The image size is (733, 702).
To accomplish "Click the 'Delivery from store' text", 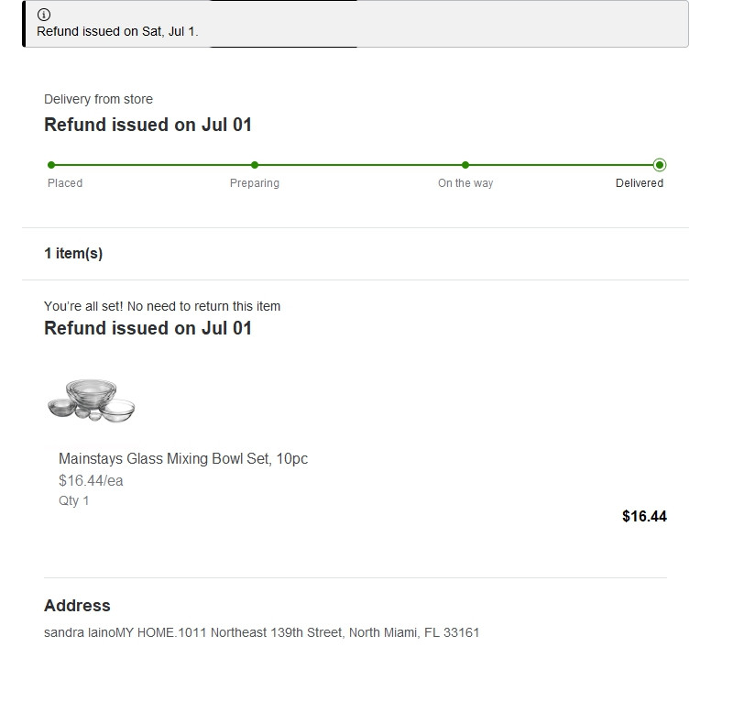I will point(98,99).
